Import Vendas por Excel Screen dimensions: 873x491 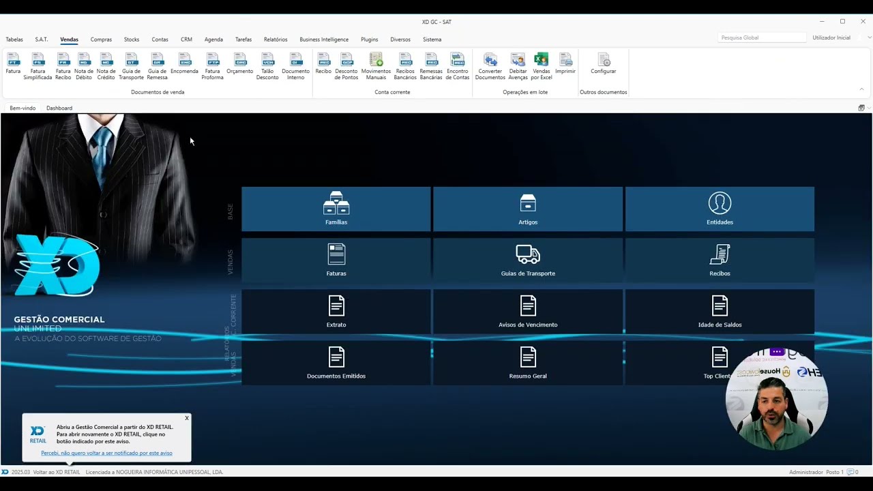tap(542, 66)
